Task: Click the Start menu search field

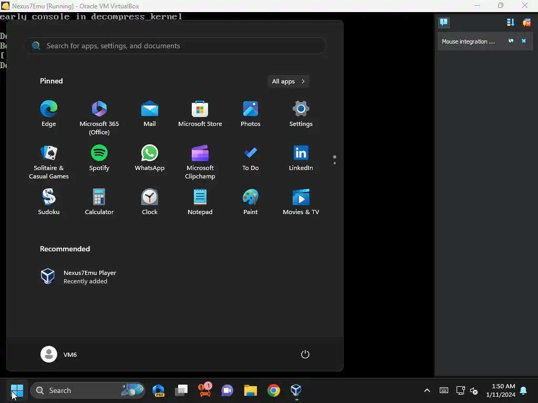Action: [174, 46]
